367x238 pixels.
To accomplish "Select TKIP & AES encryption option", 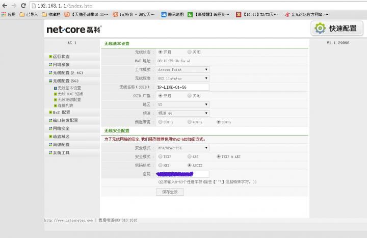I will (x=218, y=156).
